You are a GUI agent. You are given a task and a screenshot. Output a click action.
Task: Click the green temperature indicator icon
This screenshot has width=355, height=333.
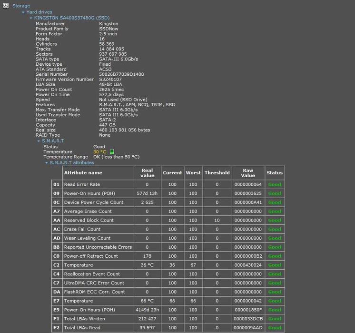click(x=112, y=151)
